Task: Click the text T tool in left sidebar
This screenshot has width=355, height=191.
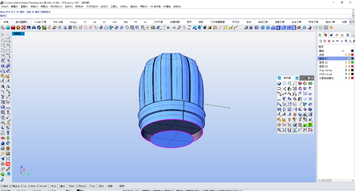Action: pos(3,97)
